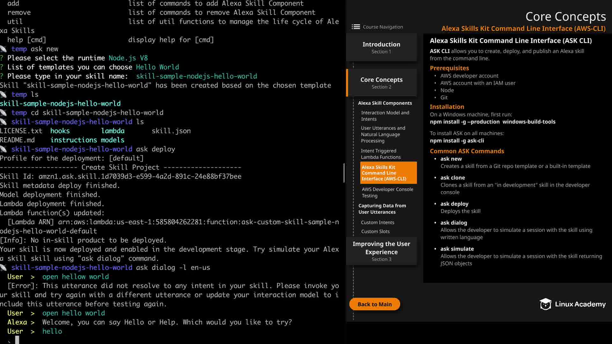Click the prompt icon before 'ask deploy' line

click(x=4, y=149)
